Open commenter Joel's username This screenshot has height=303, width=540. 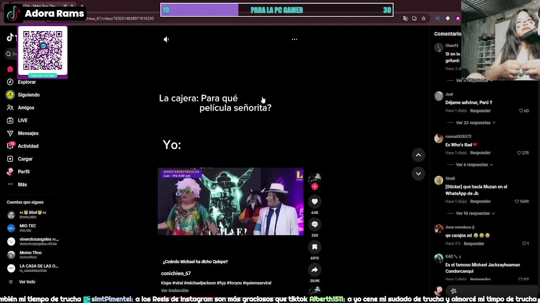(x=449, y=94)
